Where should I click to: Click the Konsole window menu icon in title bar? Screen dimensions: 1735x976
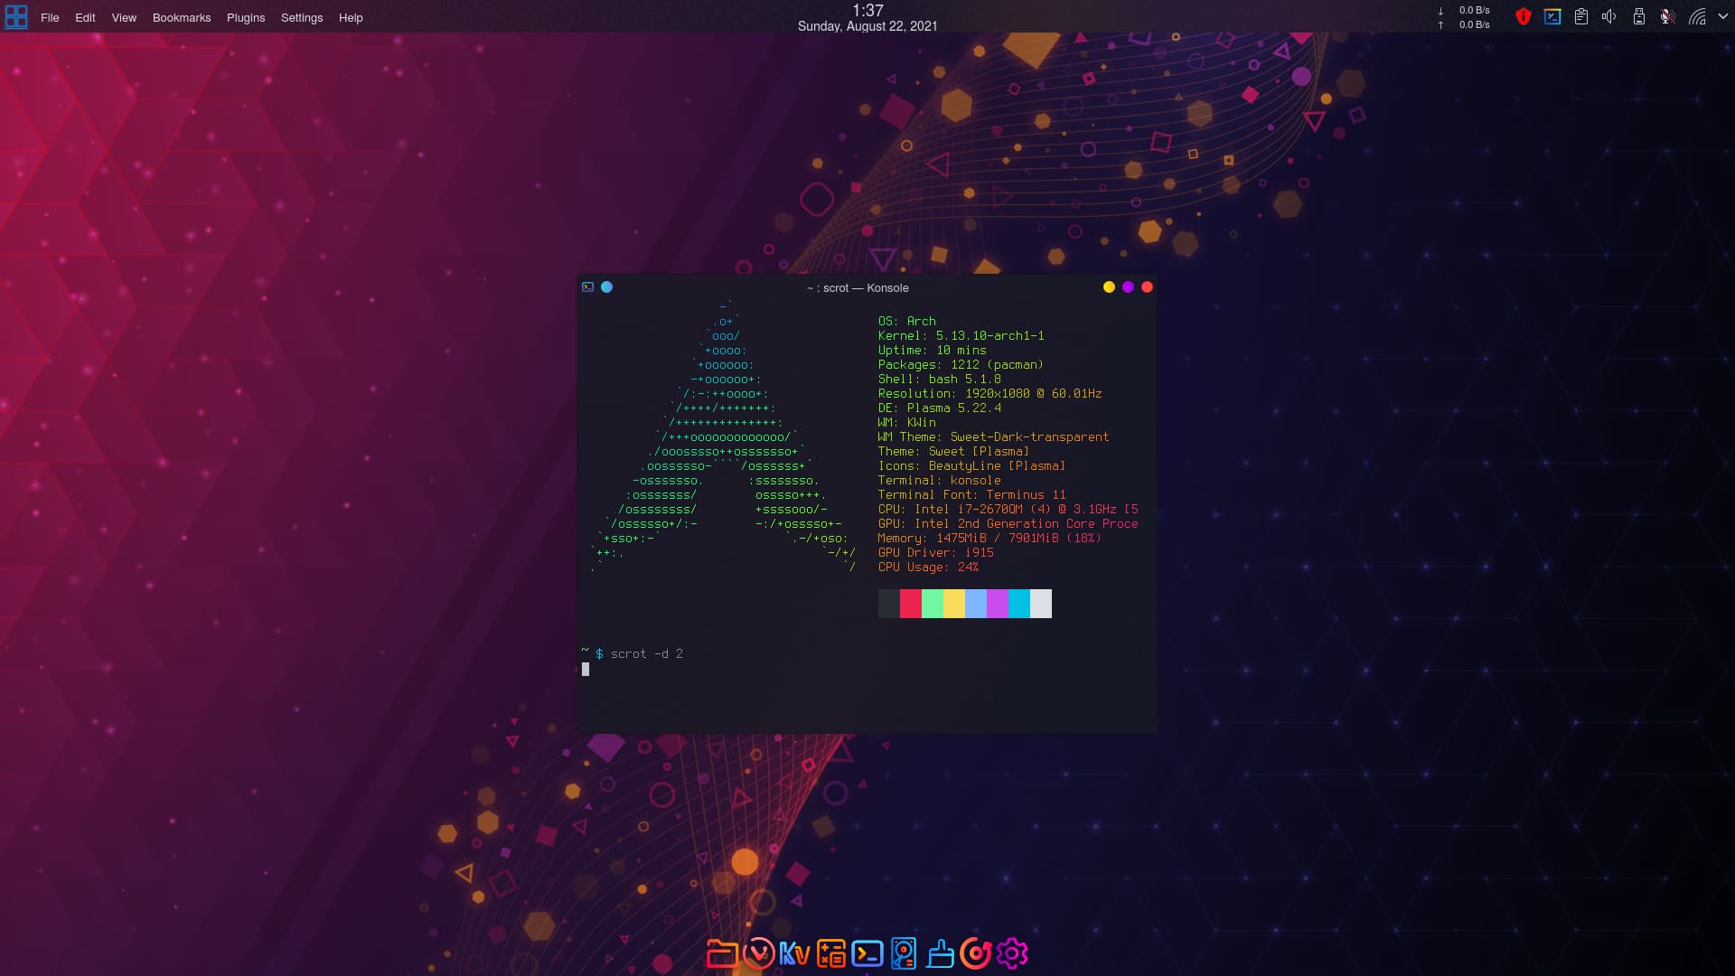pyautogui.click(x=588, y=287)
